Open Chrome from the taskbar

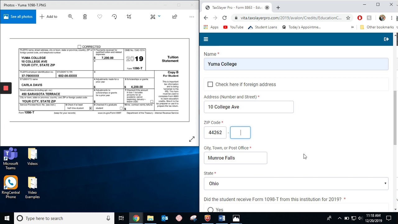136,218
